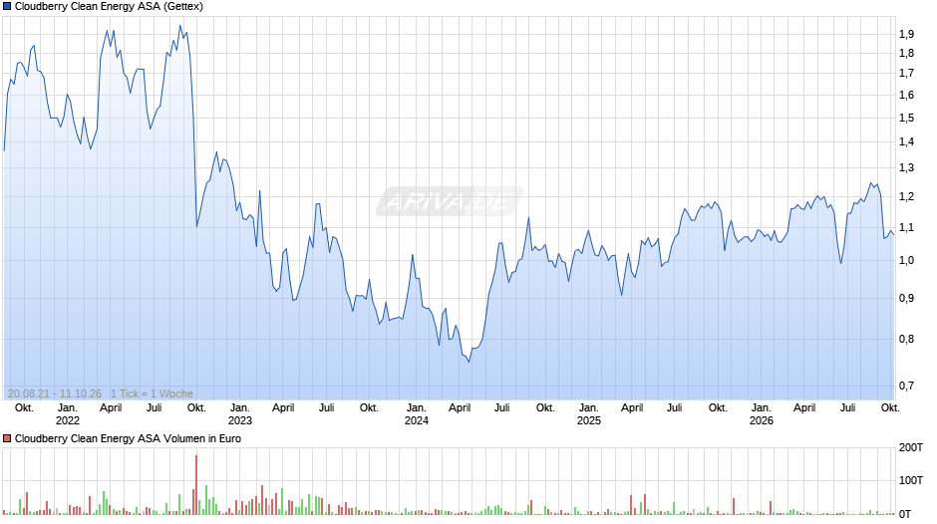Click the blue legend square for Cloudberry Gettex

pos(7,7)
